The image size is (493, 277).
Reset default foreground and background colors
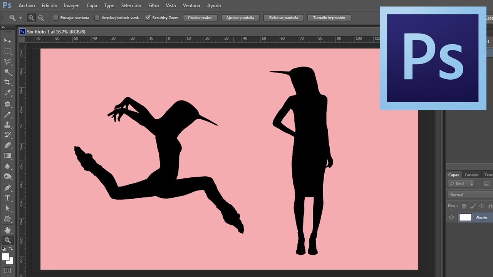coord(4,249)
